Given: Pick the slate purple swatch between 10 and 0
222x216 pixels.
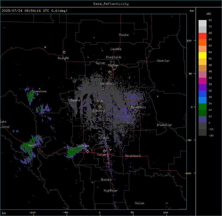Looking at the screenshot, I should pos(202,120).
